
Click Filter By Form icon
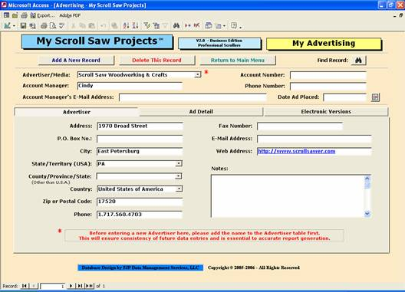pyautogui.click(x=156, y=25)
